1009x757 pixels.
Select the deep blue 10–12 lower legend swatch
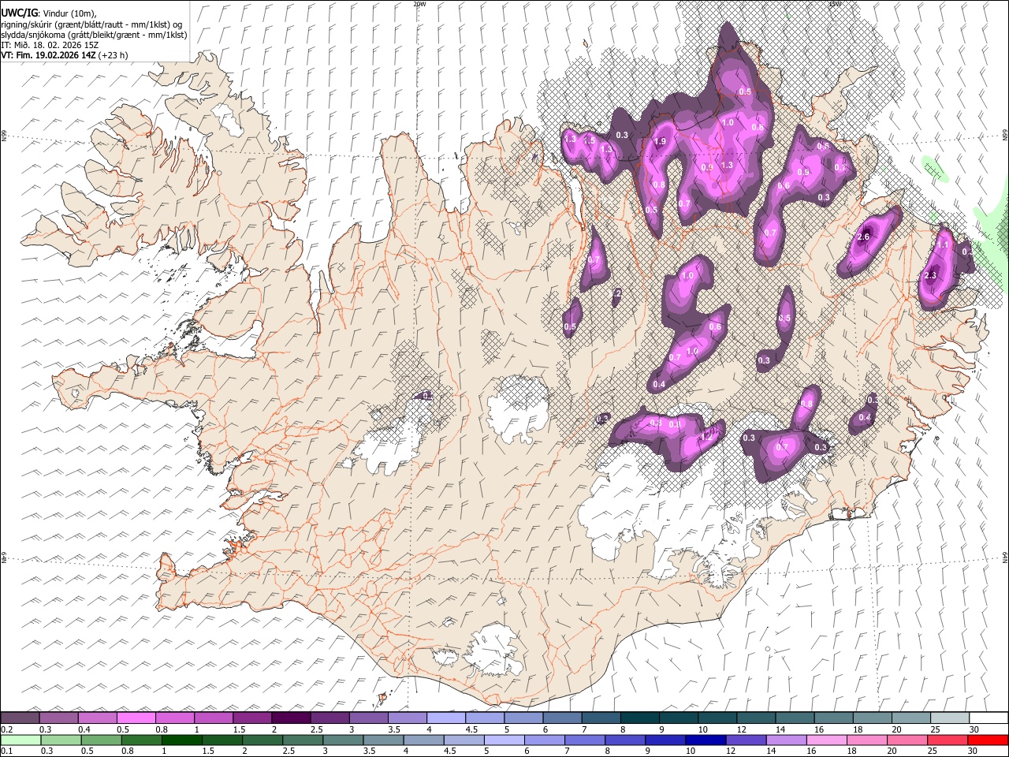click(706, 740)
